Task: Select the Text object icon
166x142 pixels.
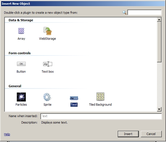Action: click(74, 98)
